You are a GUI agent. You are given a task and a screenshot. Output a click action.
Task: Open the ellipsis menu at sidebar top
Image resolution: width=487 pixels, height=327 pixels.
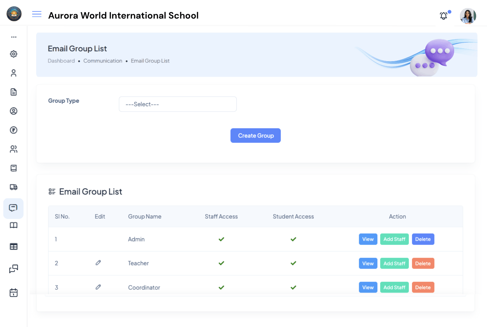[x=14, y=37]
